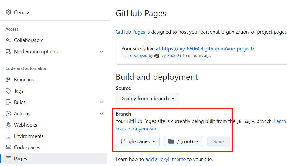Click the Branches git-branch icon
287x166 pixels.
point(8,80)
